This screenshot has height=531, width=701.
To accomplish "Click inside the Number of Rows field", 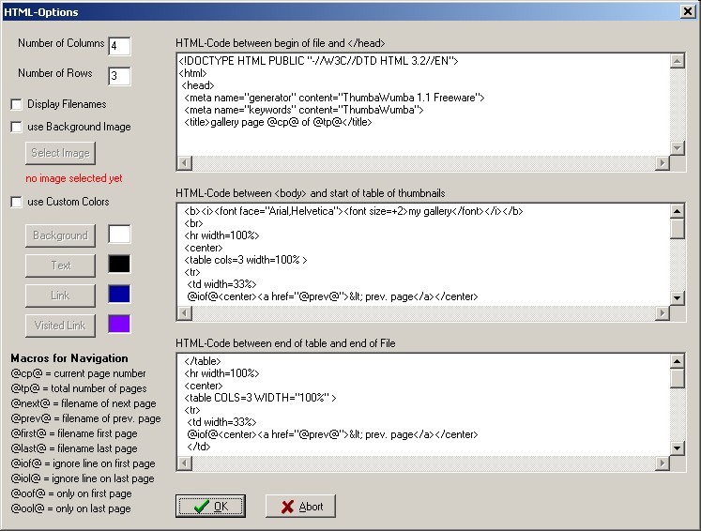I will pos(119,76).
